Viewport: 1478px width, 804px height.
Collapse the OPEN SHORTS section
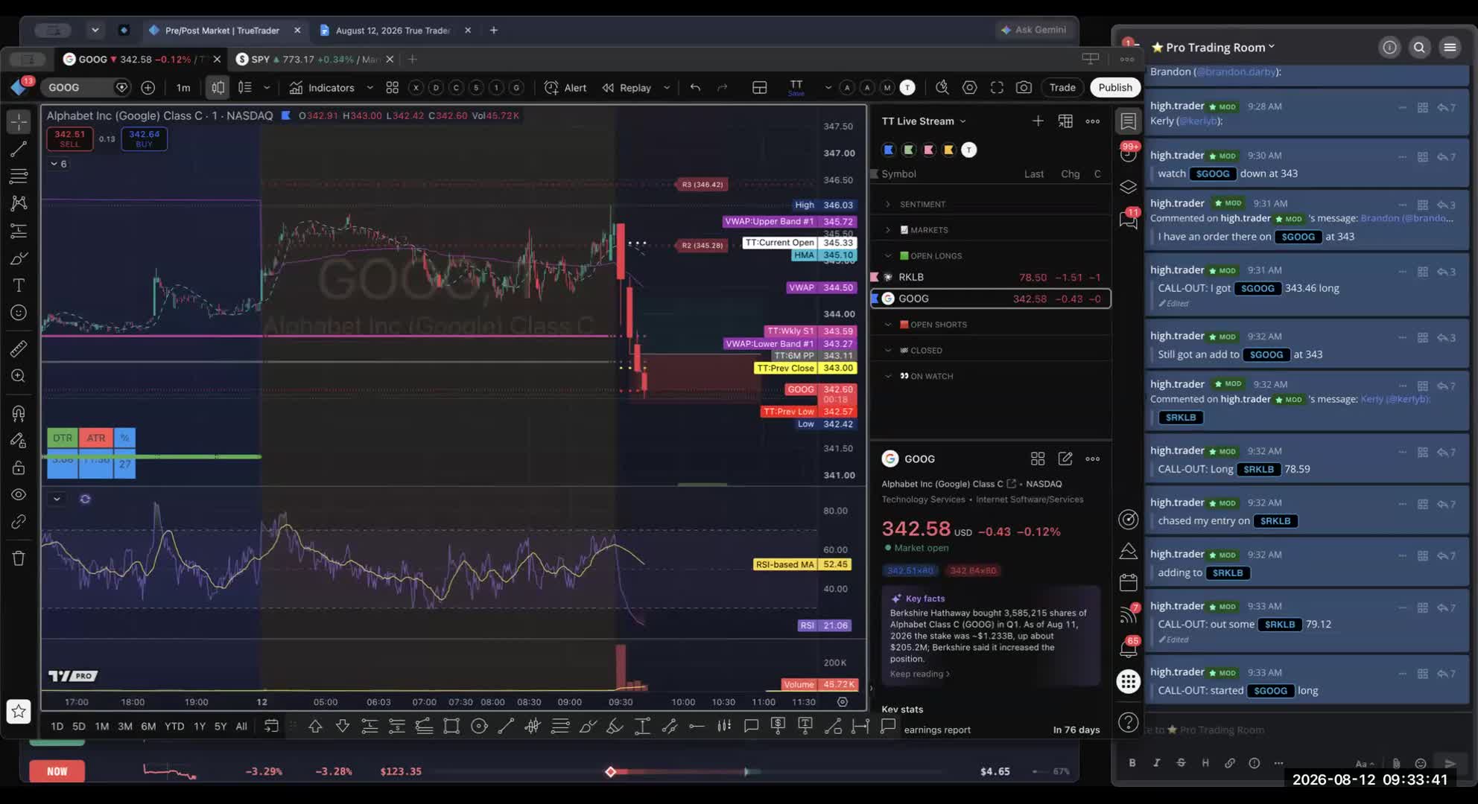[x=887, y=325]
